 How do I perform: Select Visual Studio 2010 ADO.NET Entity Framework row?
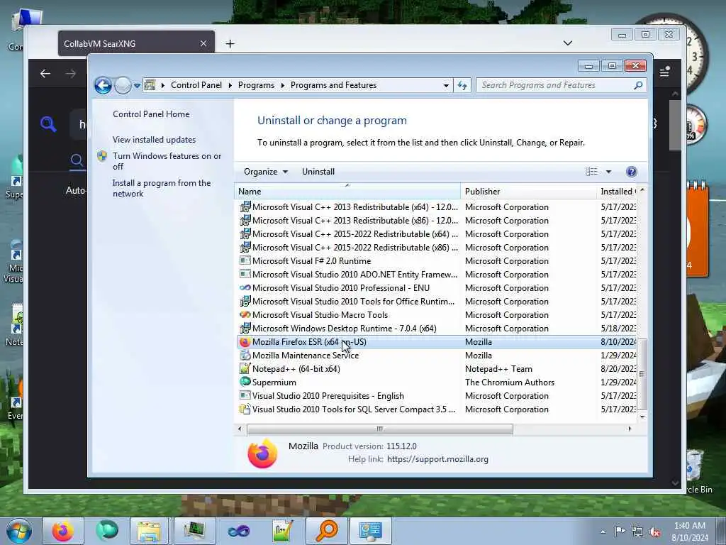(437, 275)
